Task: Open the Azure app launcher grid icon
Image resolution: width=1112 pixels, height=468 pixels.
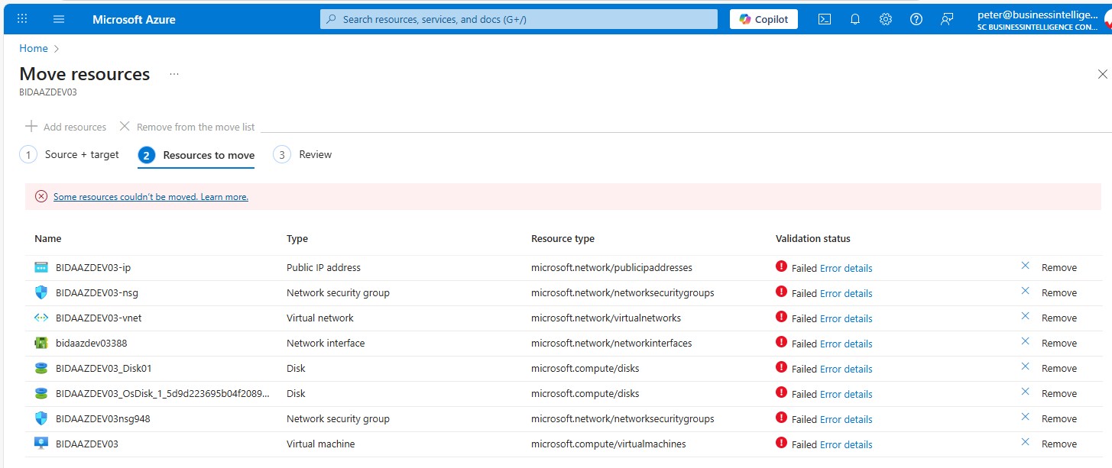Action: pos(22,19)
